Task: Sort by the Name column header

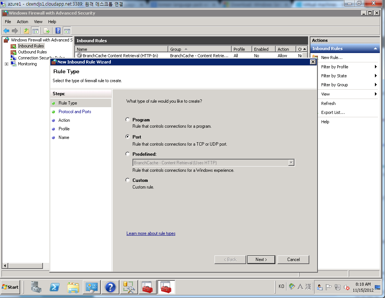Action: click(x=121, y=49)
